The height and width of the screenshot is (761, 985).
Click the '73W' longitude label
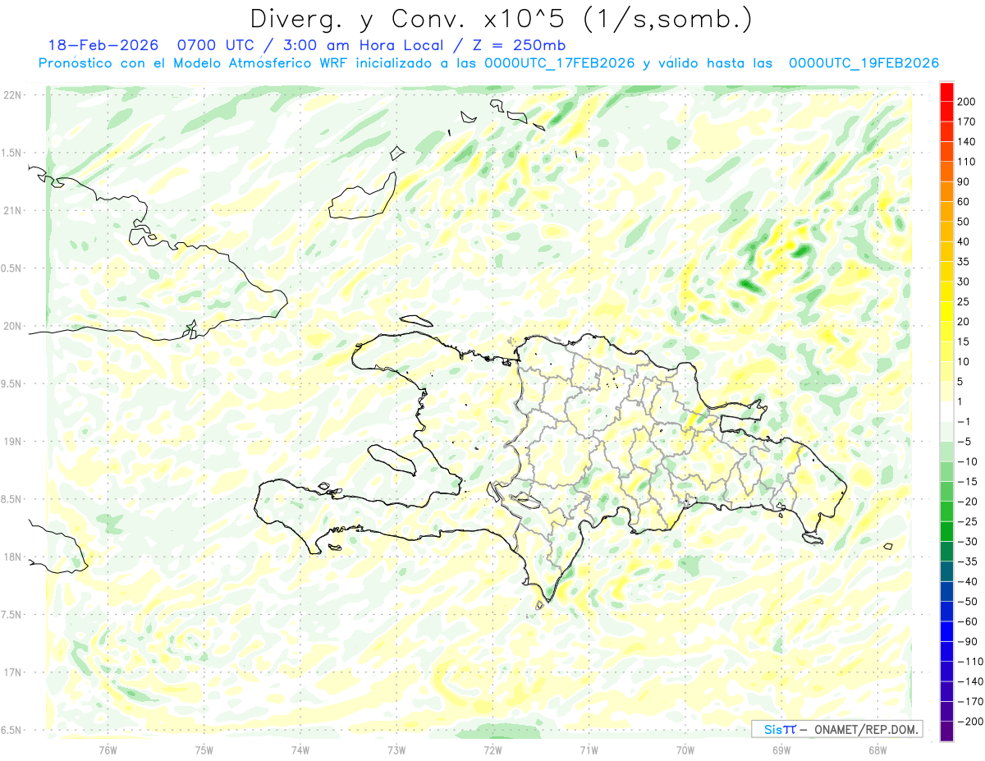pyautogui.click(x=396, y=750)
